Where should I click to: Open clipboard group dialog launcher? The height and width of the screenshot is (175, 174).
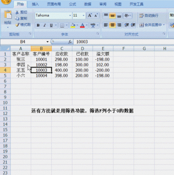30,34
